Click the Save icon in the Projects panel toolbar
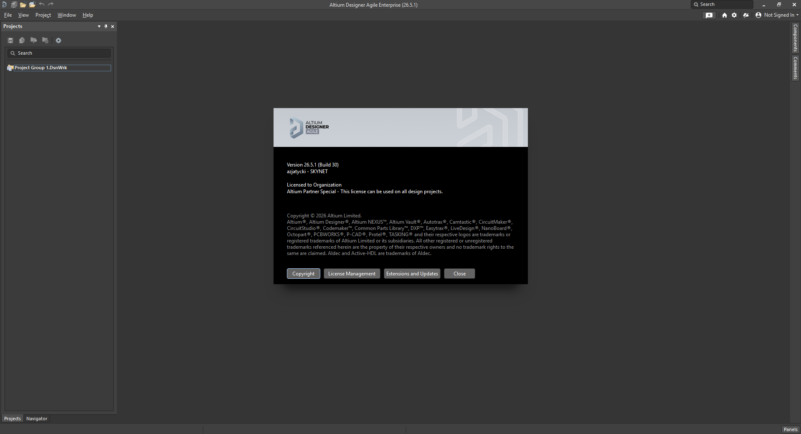The width and height of the screenshot is (801, 434). 10,40
